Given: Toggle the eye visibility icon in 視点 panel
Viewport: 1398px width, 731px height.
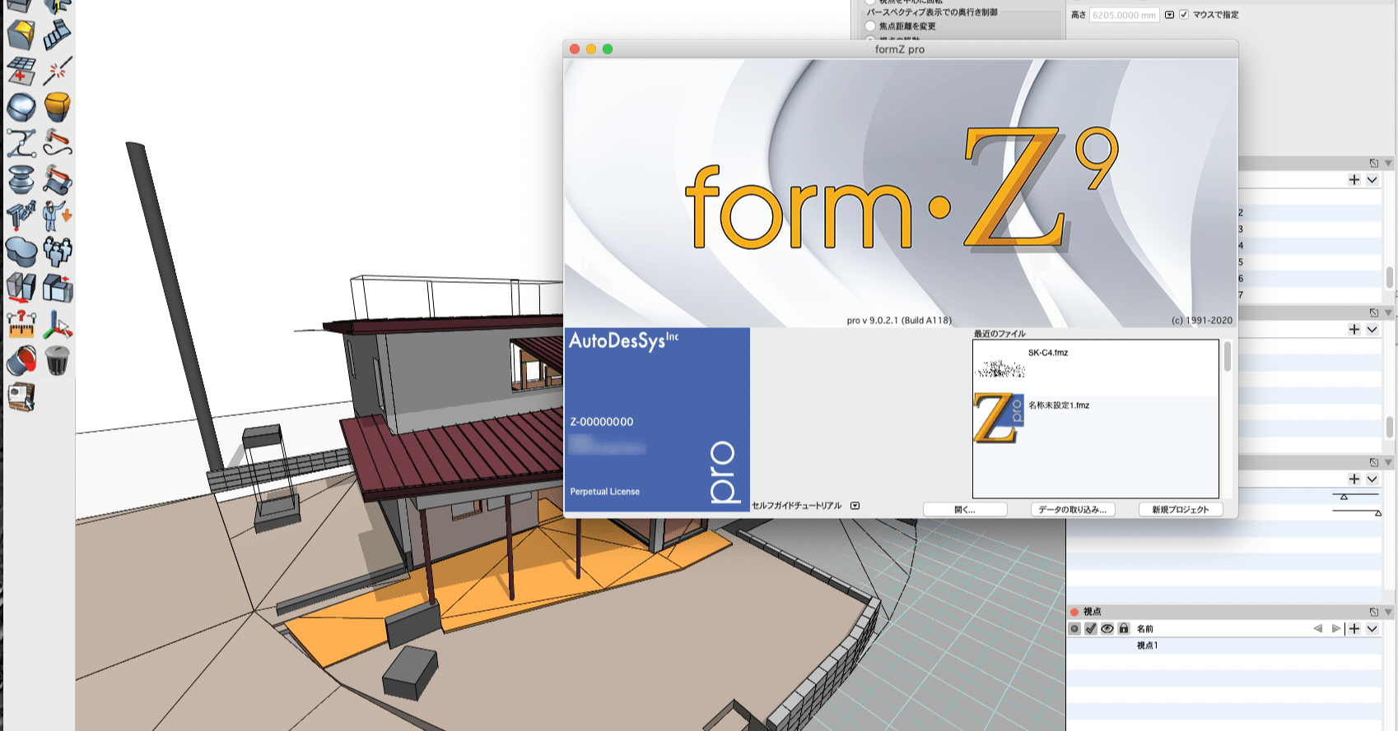Looking at the screenshot, I should coord(1107,628).
